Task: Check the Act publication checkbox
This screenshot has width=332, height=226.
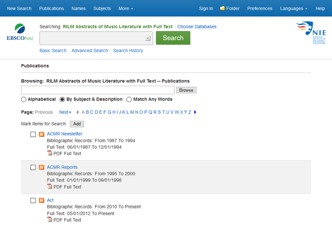Action: click(x=33, y=201)
